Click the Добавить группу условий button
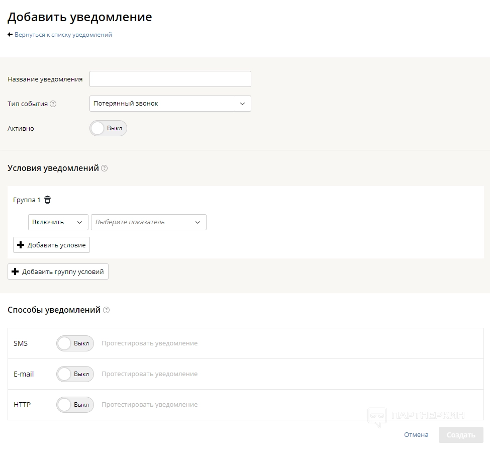 coord(58,271)
